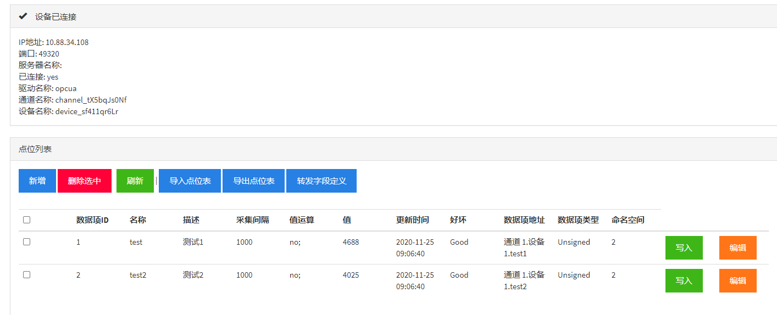Click 编辑 button for test row
Screen dimensions: 777x315
737,248
